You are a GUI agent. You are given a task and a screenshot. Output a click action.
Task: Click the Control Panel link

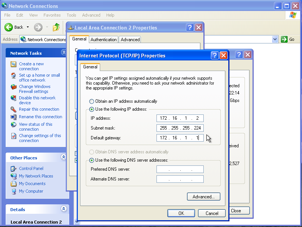click(31, 168)
